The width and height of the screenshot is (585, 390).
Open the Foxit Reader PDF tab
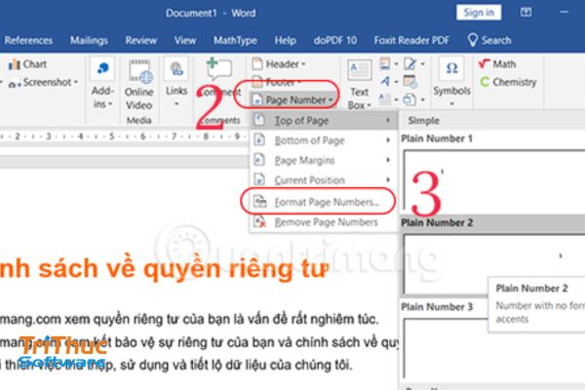pyautogui.click(x=411, y=40)
